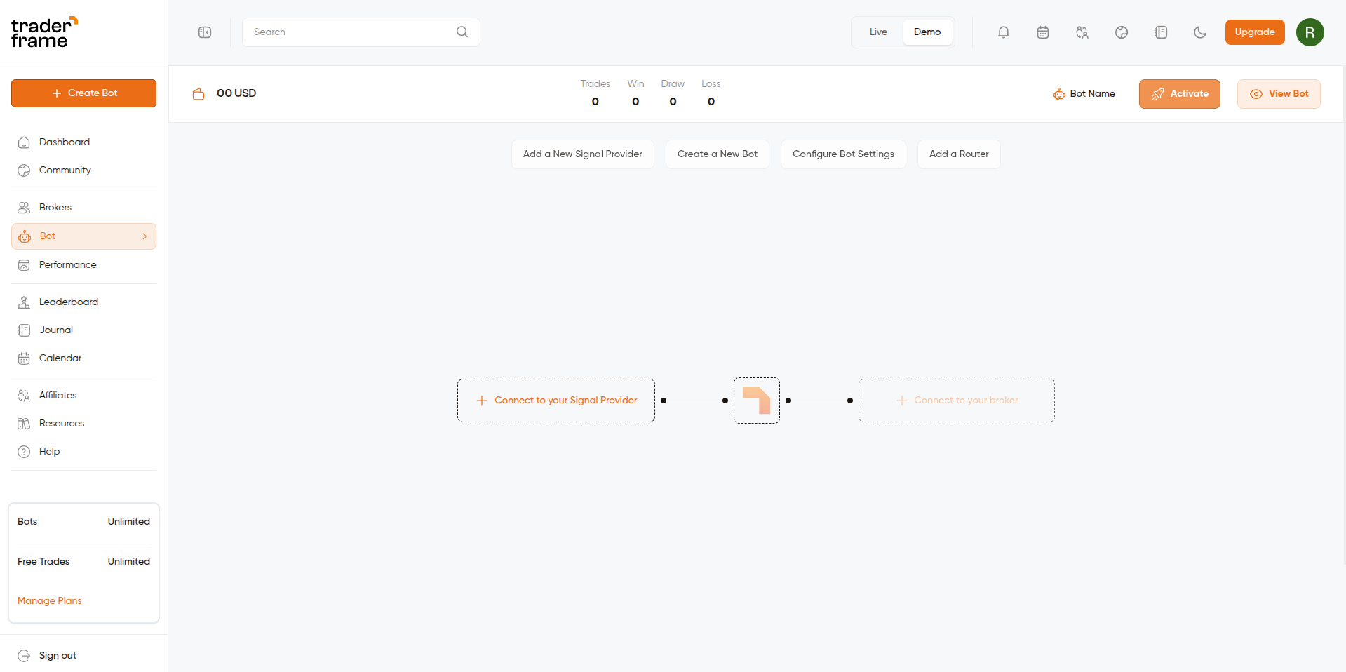Click the search magnifier icon
Image resolution: width=1346 pixels, height=672 pixels.
(x=462, y=32)
